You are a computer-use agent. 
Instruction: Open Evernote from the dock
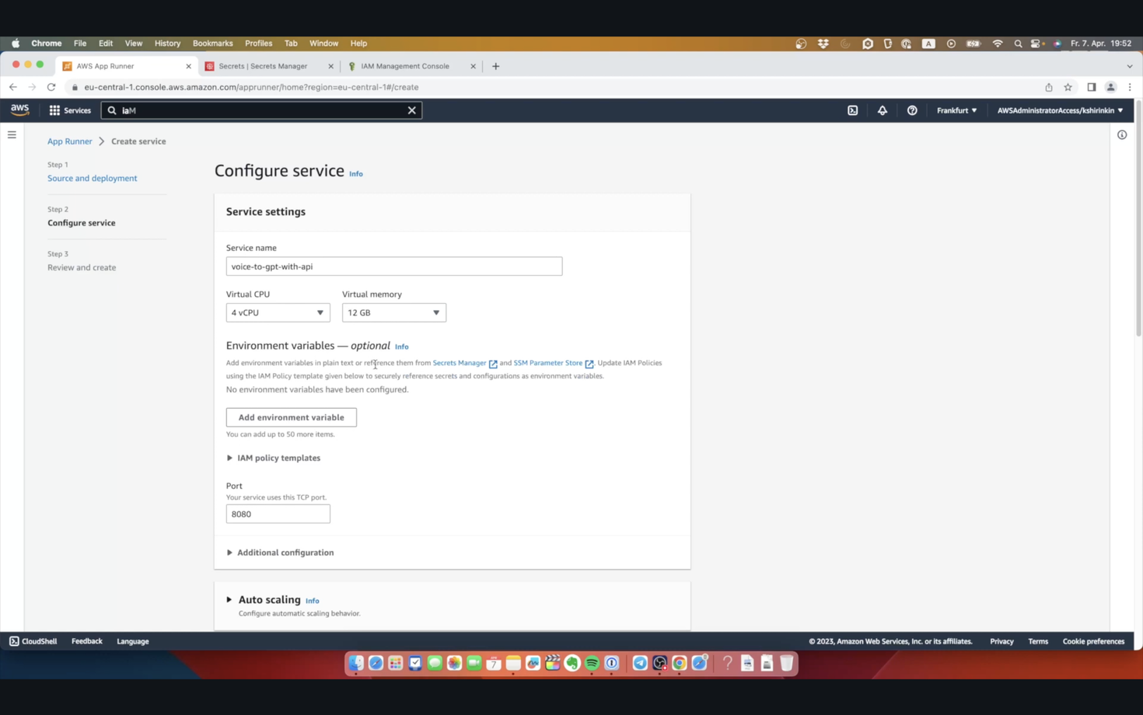pos(572,663)
